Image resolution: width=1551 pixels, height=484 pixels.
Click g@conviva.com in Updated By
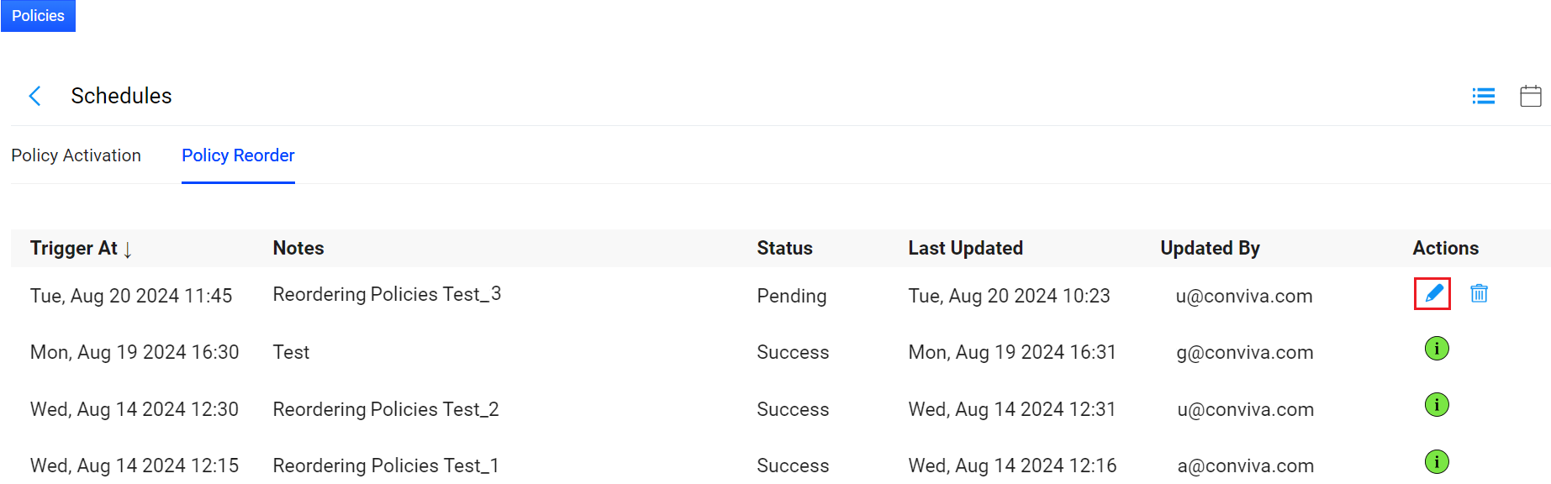point(1244,352)
